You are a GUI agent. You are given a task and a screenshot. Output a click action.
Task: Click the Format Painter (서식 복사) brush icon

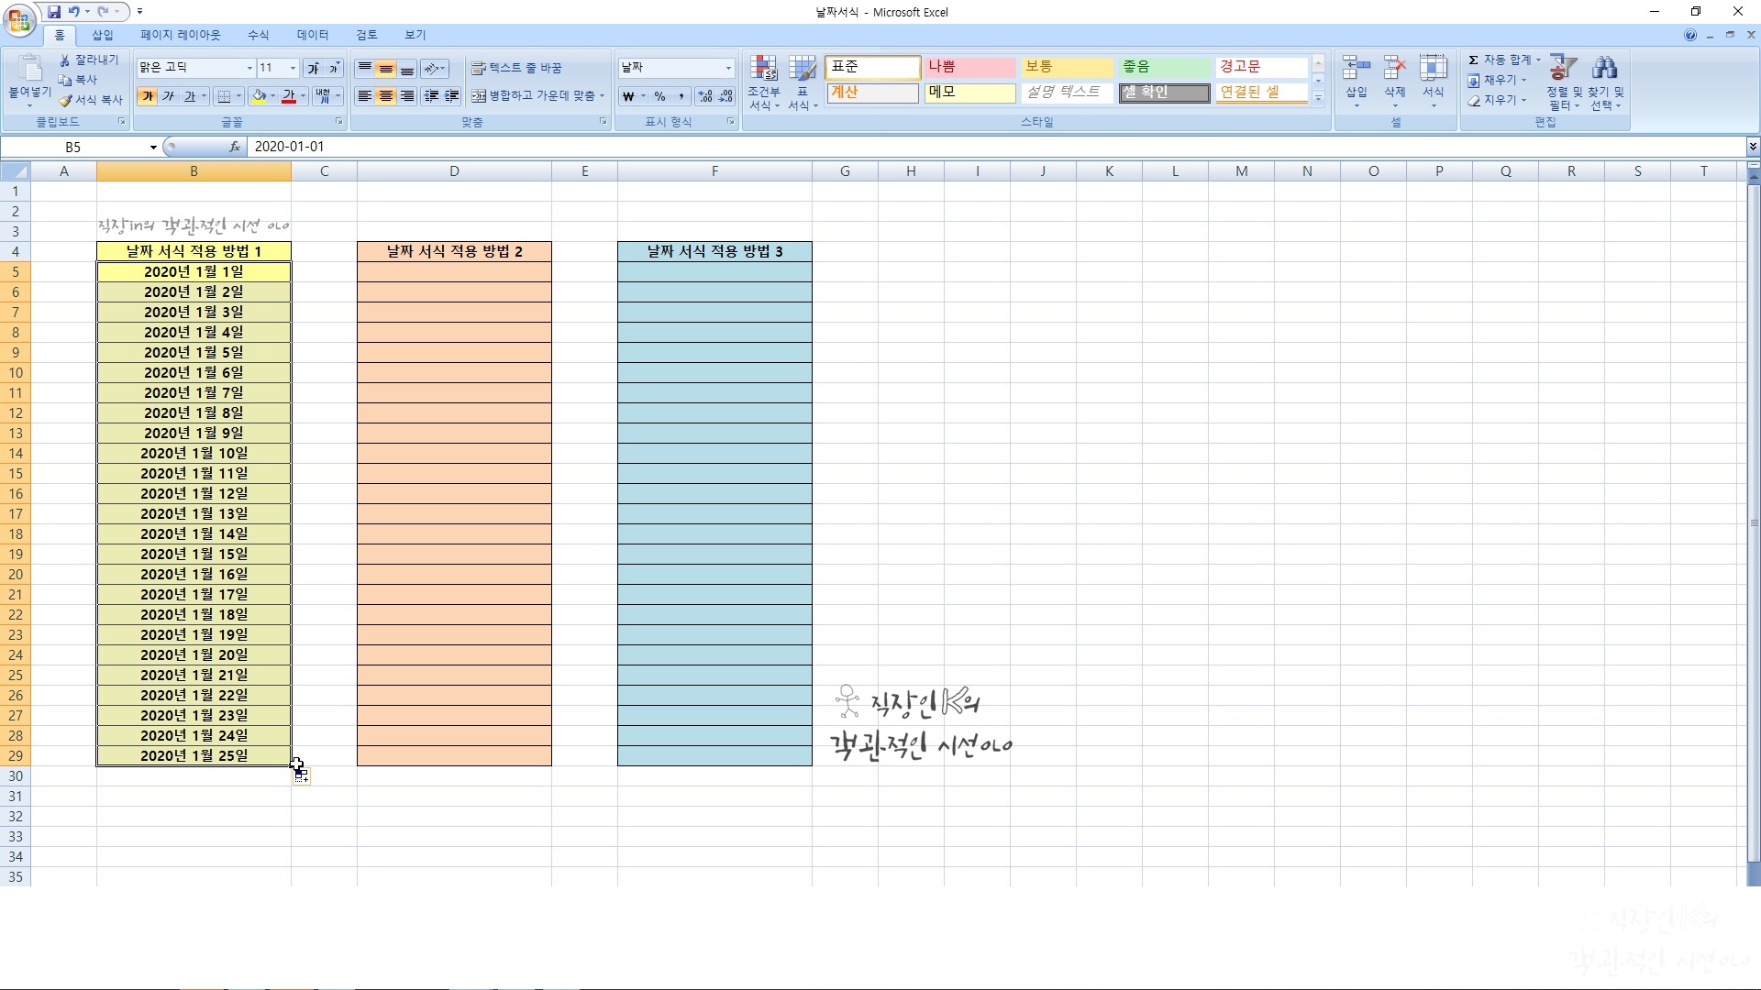pos(65,100)
